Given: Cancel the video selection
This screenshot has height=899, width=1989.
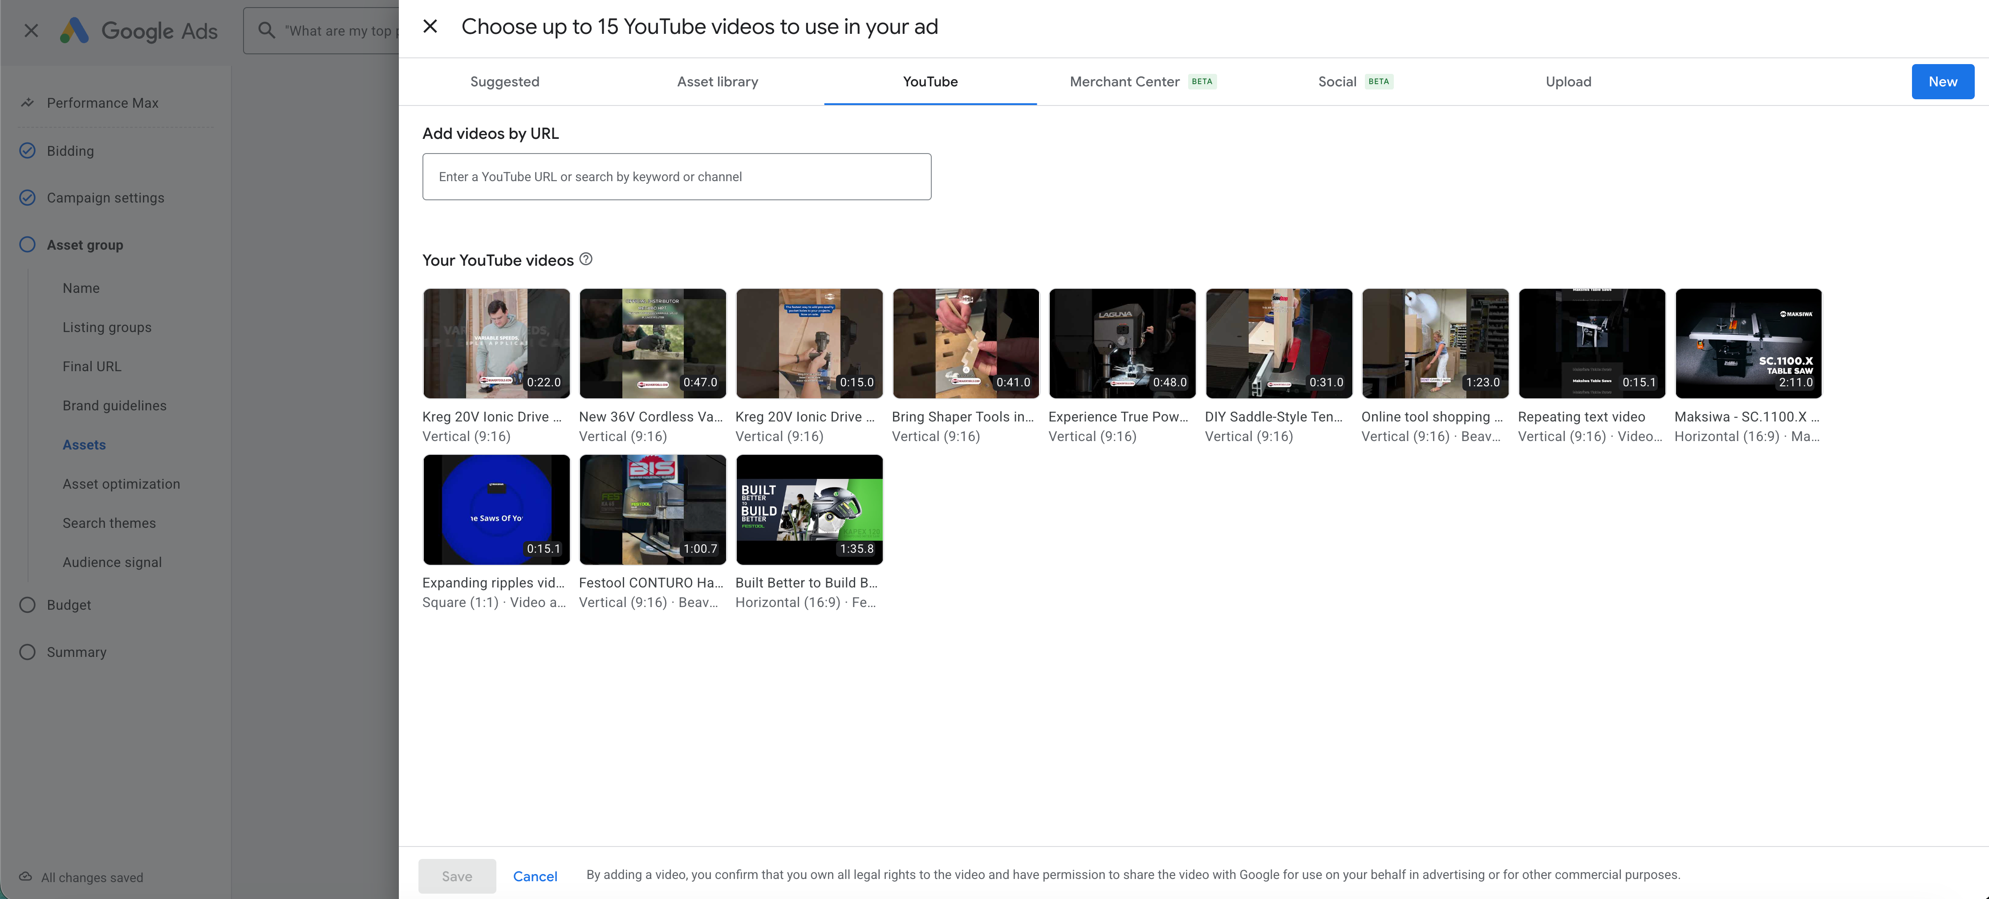Looking at the screenshot, I should tap(535, 876).
